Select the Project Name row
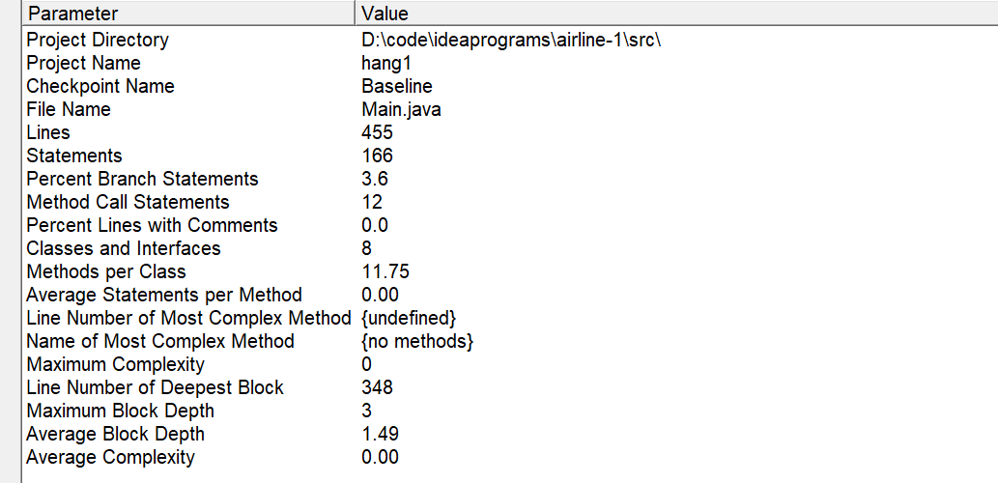The width and height of the screenshot is (998, 483). click(510, 63)
